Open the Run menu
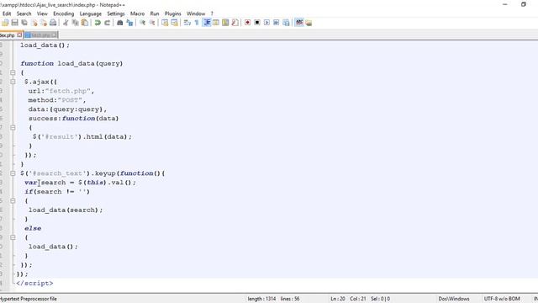The image size is (538, 303). tap(155, 13)
